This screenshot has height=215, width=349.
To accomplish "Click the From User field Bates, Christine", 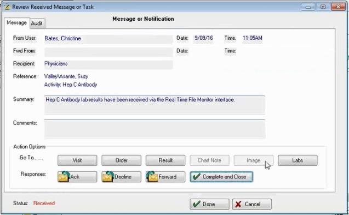I will tap(108, 39).
